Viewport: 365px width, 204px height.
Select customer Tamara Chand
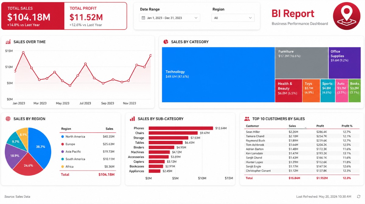[302, 136]
